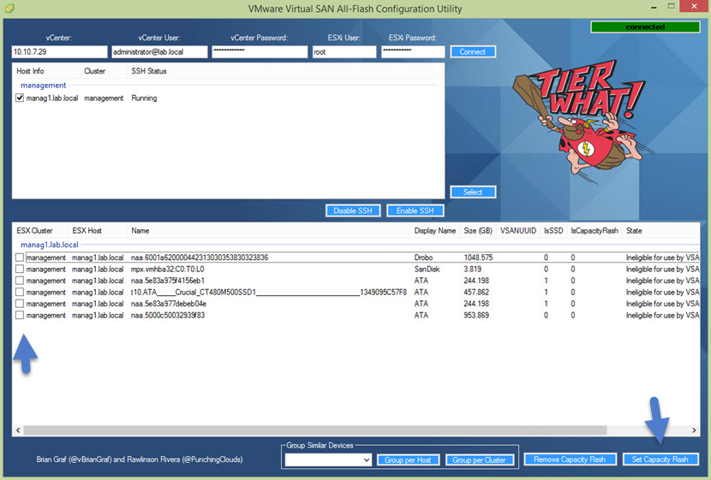The width and height of the screenshot is (711, 480).
Task: Click the scroll right arrow of device list
Action: coord(694,430)
